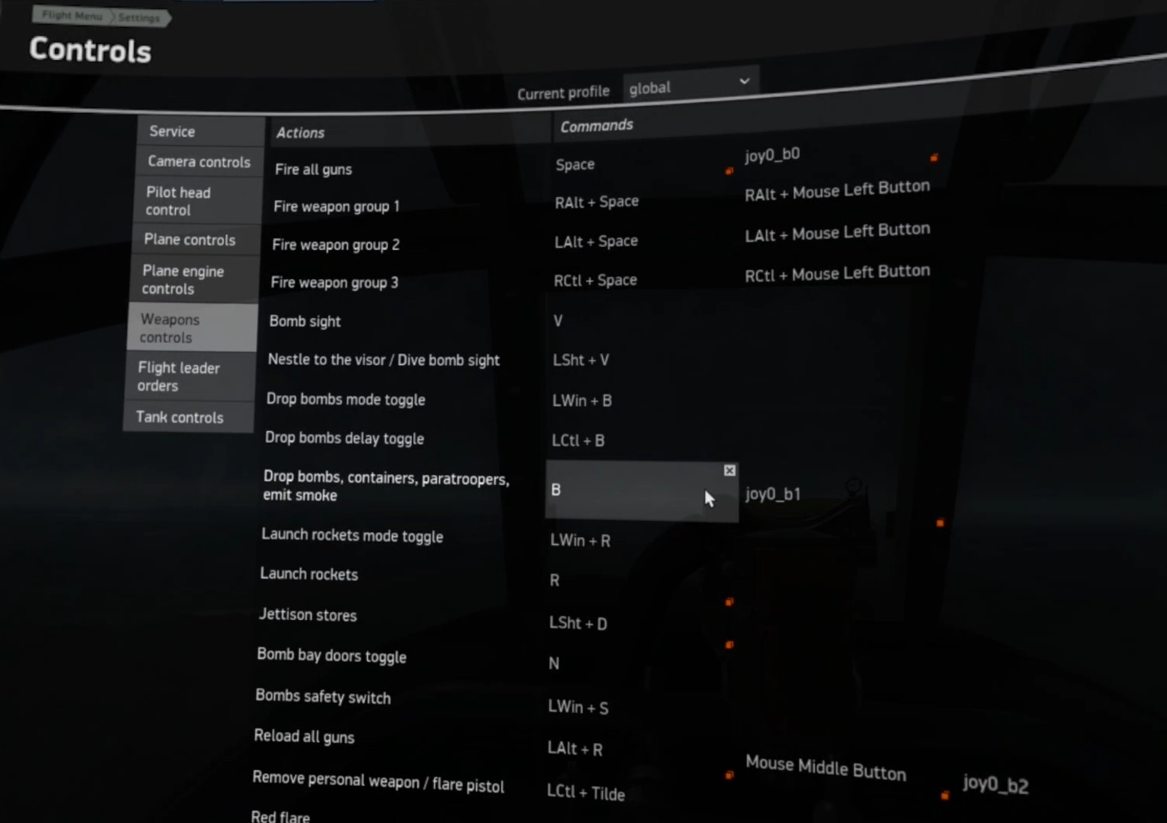Expand the Current profile chevron arrow
This screenshot has width=1167, height=823.
coord(744,81)
